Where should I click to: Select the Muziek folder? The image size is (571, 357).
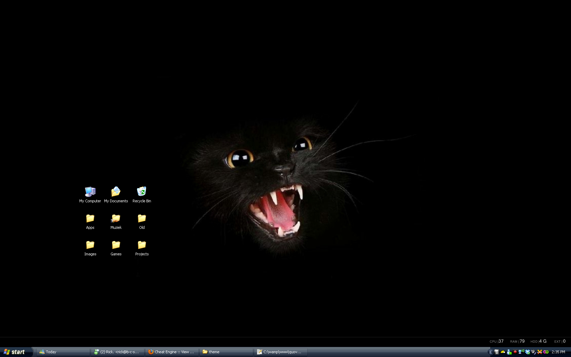point(116,221)
